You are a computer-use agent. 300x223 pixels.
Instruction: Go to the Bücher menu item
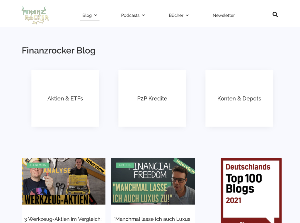tap(176, 15)
